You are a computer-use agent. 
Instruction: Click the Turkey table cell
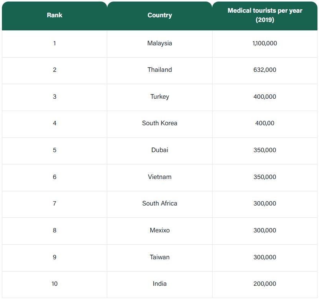point(159,97)
